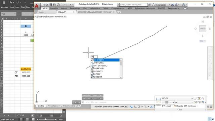Click the Redo arrow in AutoCAD quick access

click(68, 5)
